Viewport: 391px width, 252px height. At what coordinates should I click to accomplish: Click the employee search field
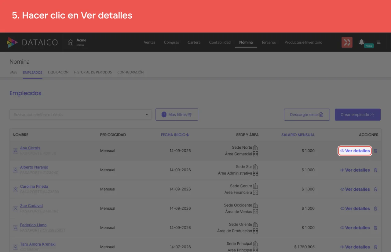coord(81,115)
